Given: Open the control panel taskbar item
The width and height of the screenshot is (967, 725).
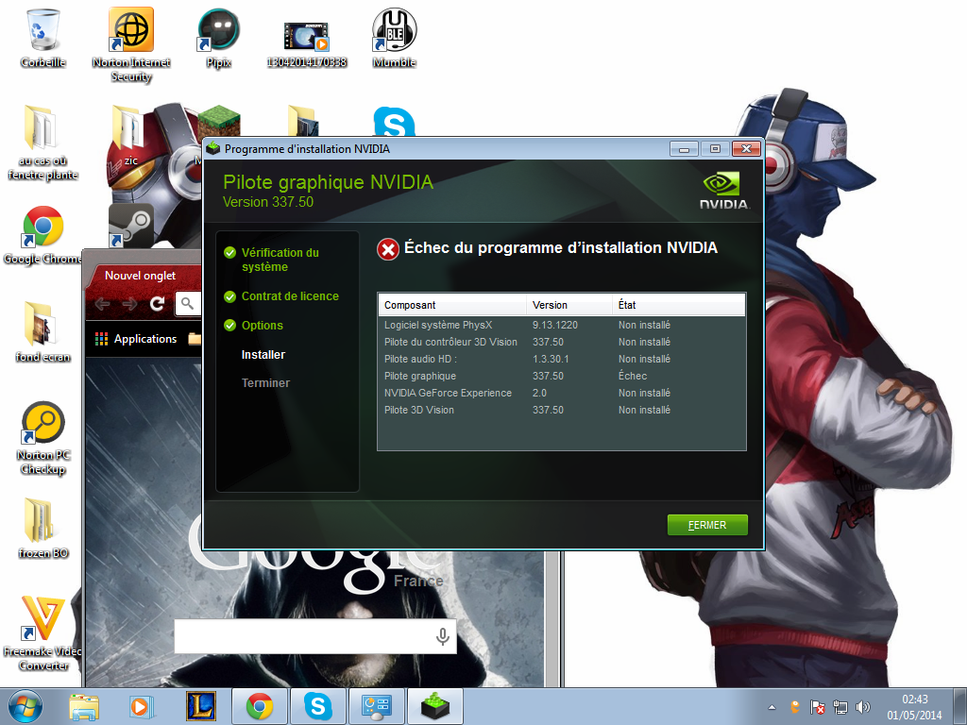Looking at the screenshot, I should (376, 706).
